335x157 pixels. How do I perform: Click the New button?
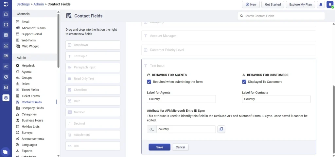pos(251,5)
